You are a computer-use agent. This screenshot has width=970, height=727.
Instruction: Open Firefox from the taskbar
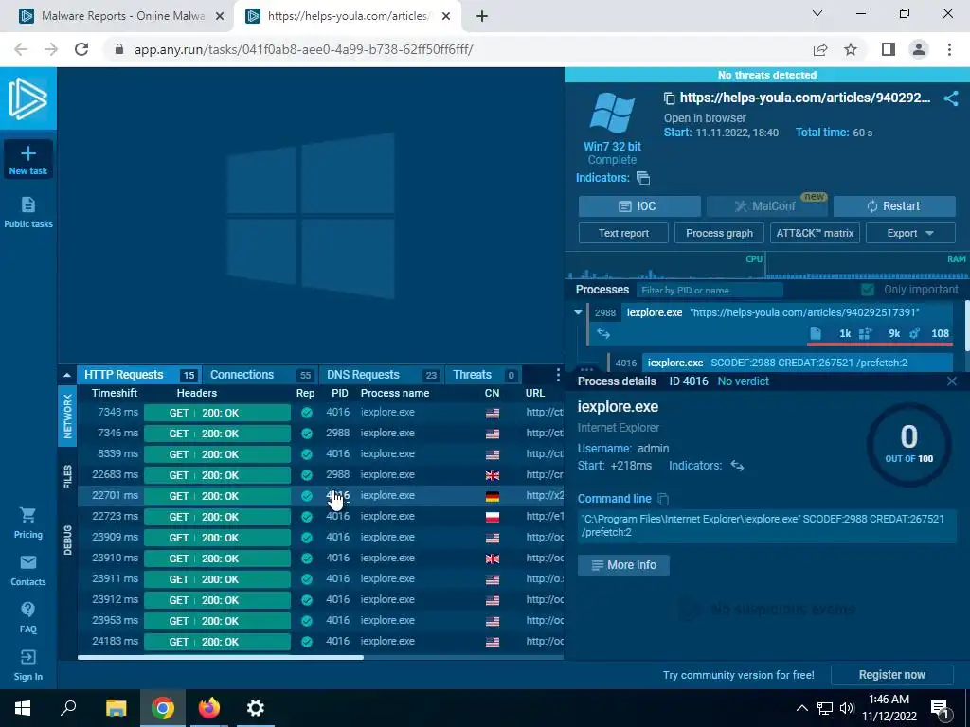[x=209, y=708]
